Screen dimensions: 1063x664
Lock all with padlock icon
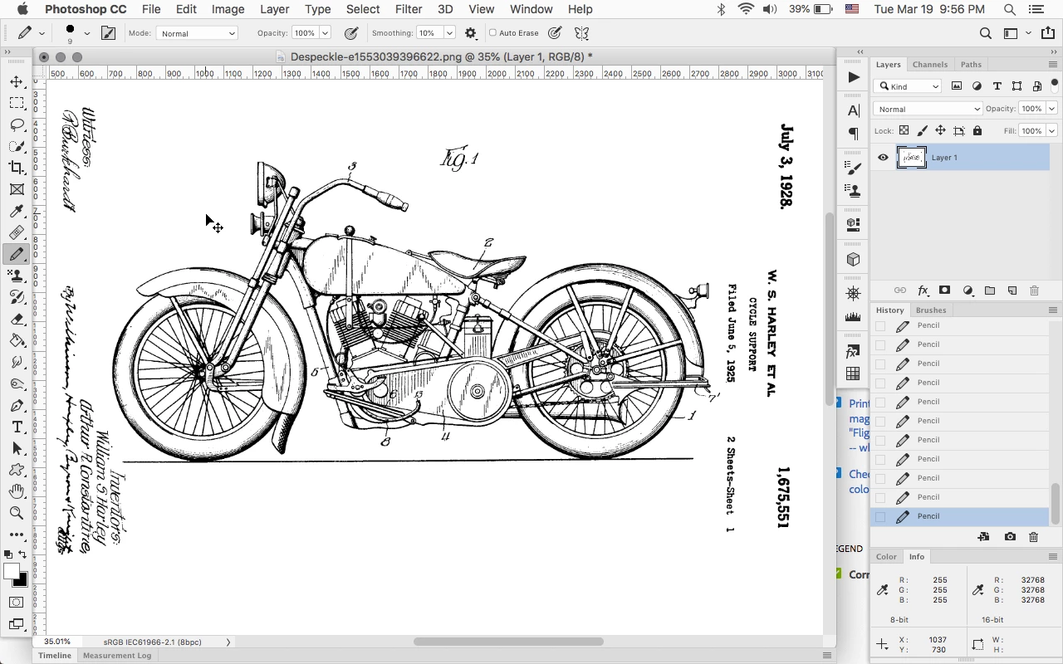(x=977, y=130)
